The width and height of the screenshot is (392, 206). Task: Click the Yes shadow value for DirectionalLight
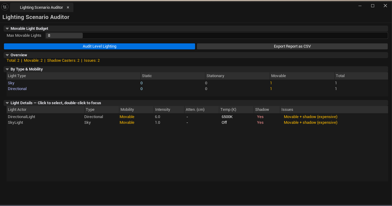click(260, 117)
